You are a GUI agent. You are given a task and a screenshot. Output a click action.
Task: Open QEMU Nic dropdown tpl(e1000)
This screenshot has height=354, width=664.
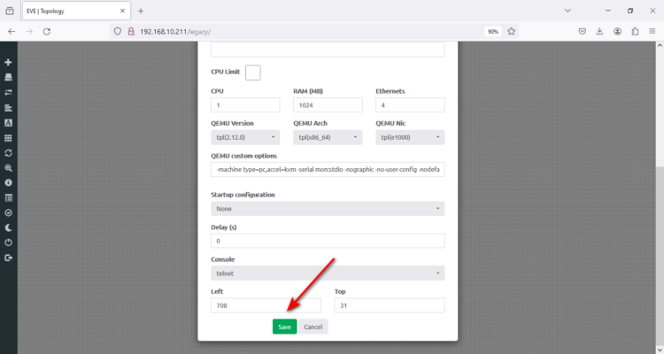[x=410, y=138]
